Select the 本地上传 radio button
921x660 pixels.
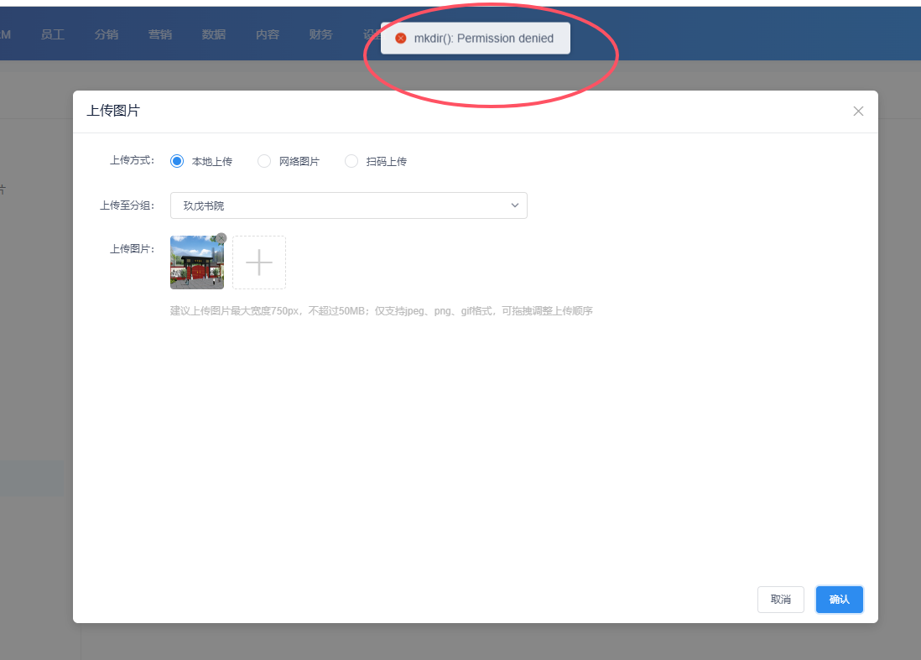click(x=177, y=161)
